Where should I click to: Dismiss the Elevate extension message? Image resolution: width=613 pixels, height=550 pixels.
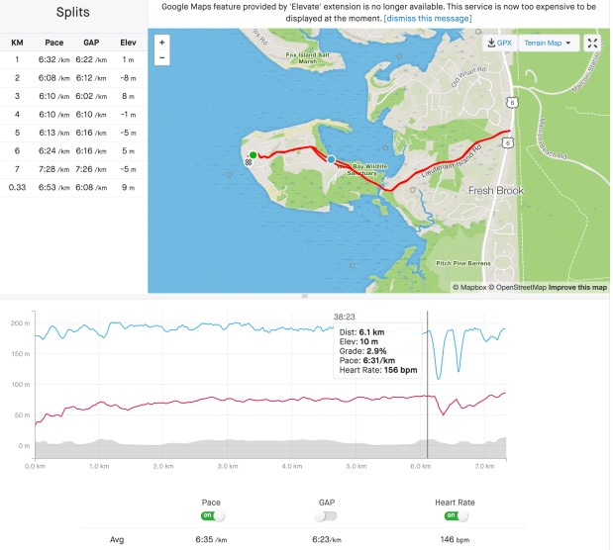(x=428, y=19)
